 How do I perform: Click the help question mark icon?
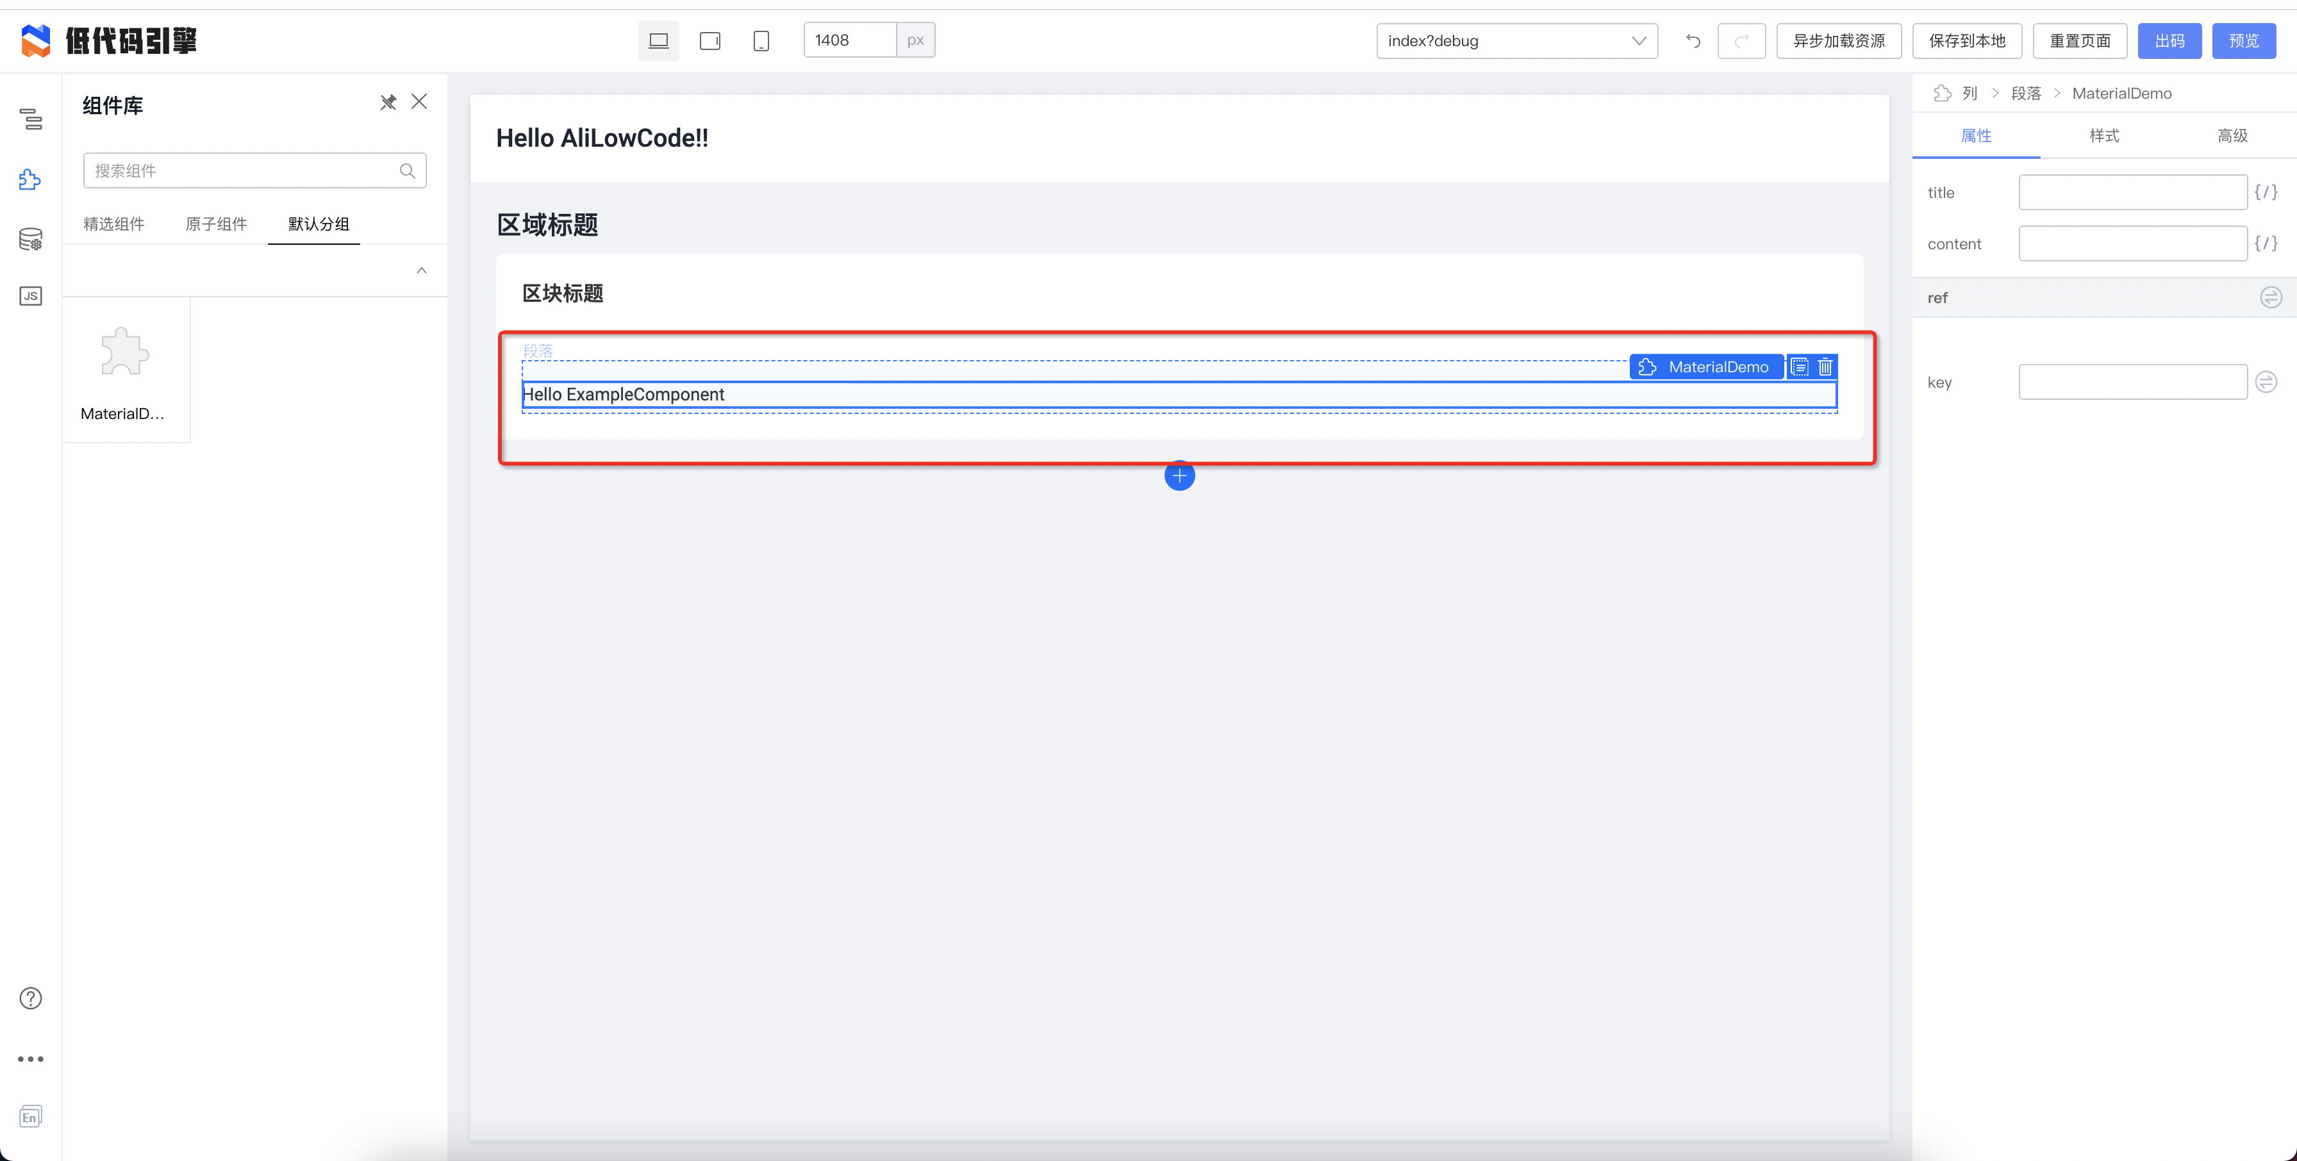tap(30, 998)
